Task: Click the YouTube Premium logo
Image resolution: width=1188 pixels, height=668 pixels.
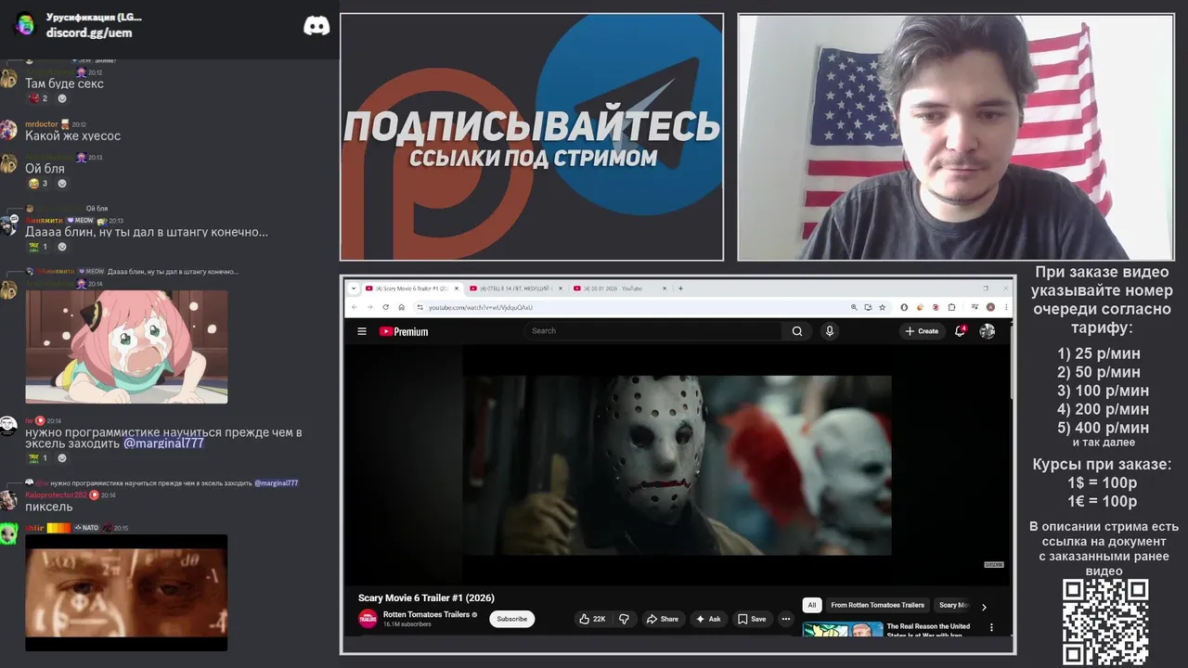Action: click(x=404, y=331)
